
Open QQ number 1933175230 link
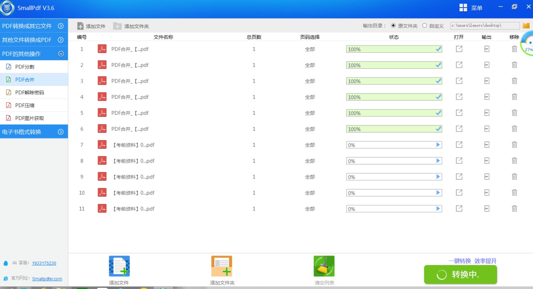click(x=44, y=263)
